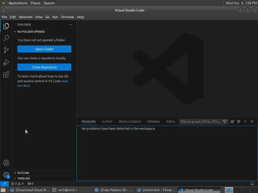Switch to the Output tab
258x193 pixels.
point(107,122)
